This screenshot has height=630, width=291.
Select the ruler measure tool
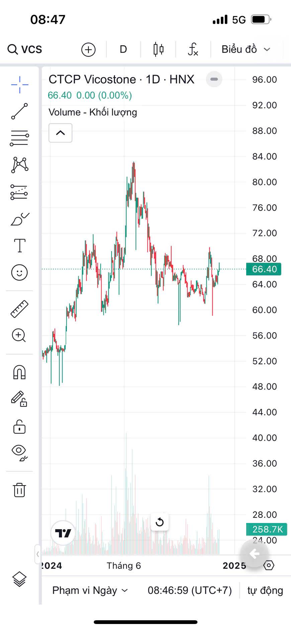19,309
